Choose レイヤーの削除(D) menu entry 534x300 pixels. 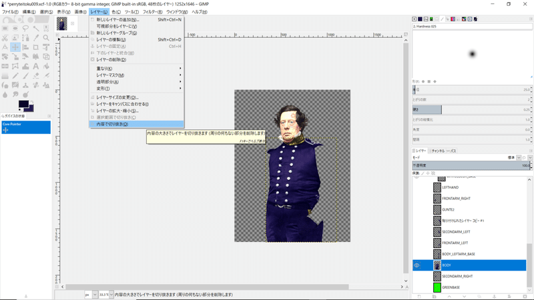pos(136,59)
